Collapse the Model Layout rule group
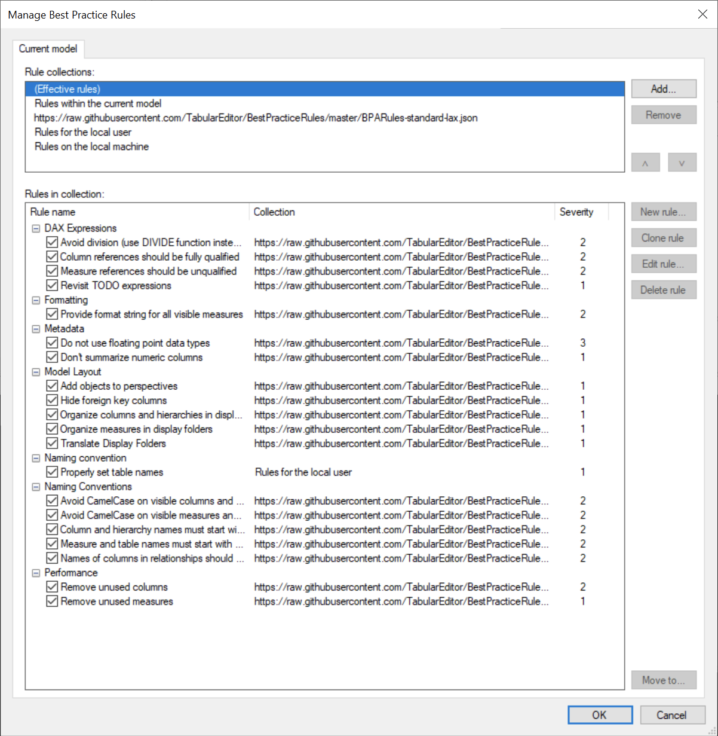Screen dimensions: 718x736 36,371
